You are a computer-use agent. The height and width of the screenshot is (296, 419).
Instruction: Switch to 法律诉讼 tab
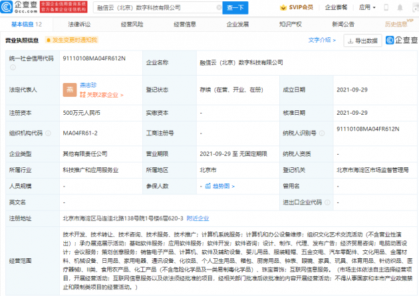pyautogui.click(x=79, y=25)
